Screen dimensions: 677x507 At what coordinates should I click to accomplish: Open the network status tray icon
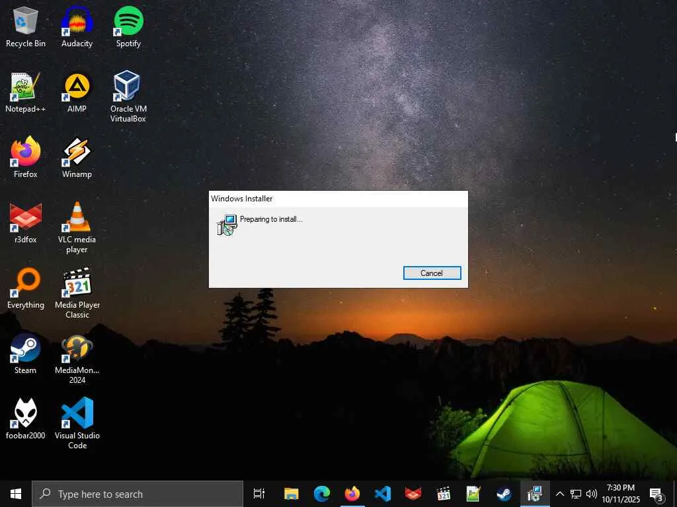tap(576, 494)
